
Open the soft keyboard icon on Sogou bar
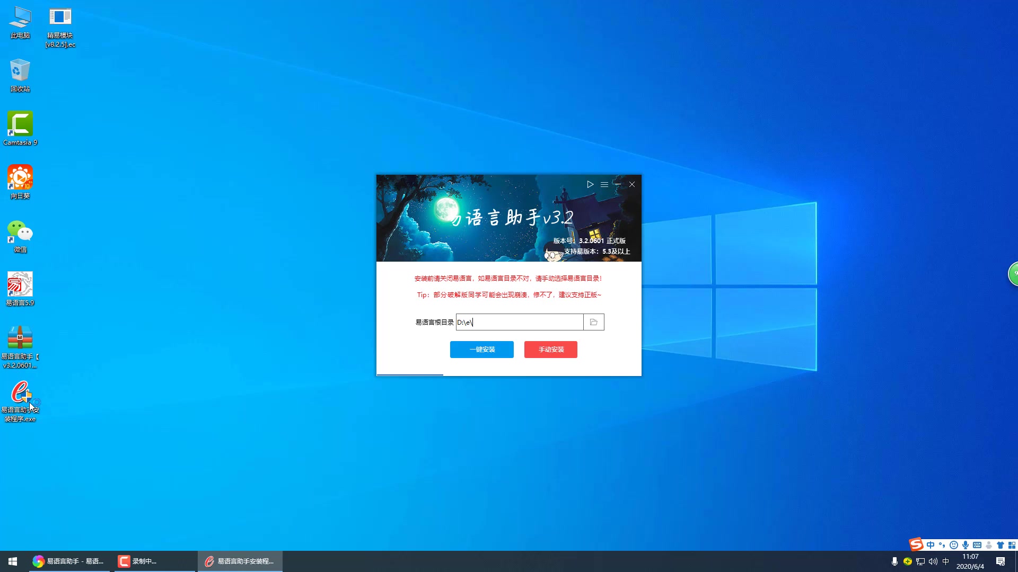click(977, 545)
